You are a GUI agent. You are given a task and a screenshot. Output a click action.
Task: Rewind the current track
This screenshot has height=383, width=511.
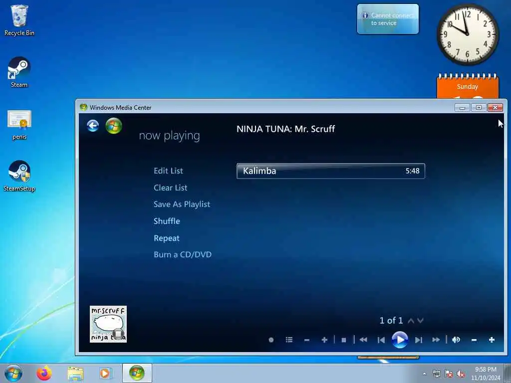point(363,340)
